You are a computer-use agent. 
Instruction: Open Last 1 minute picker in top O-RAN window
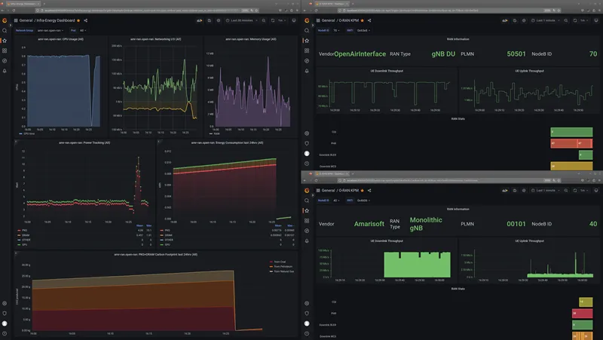(545, 20)
